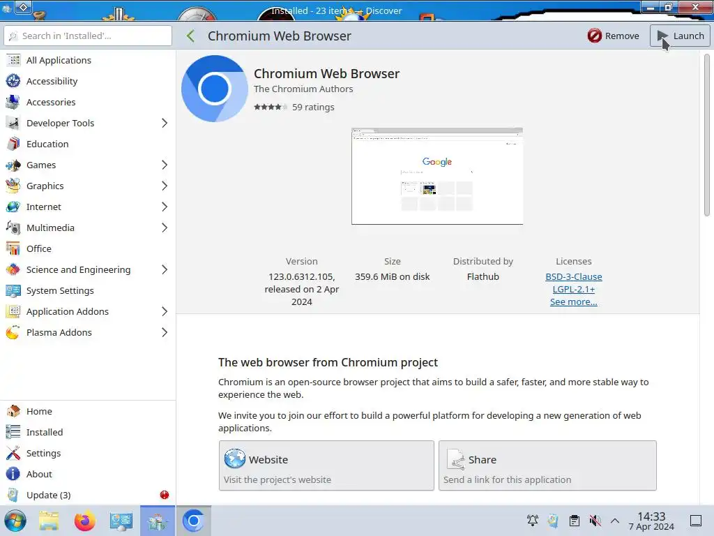Click the Education books icon
The height and width of the screenshot is (536, 714).
tap(13, 144)
